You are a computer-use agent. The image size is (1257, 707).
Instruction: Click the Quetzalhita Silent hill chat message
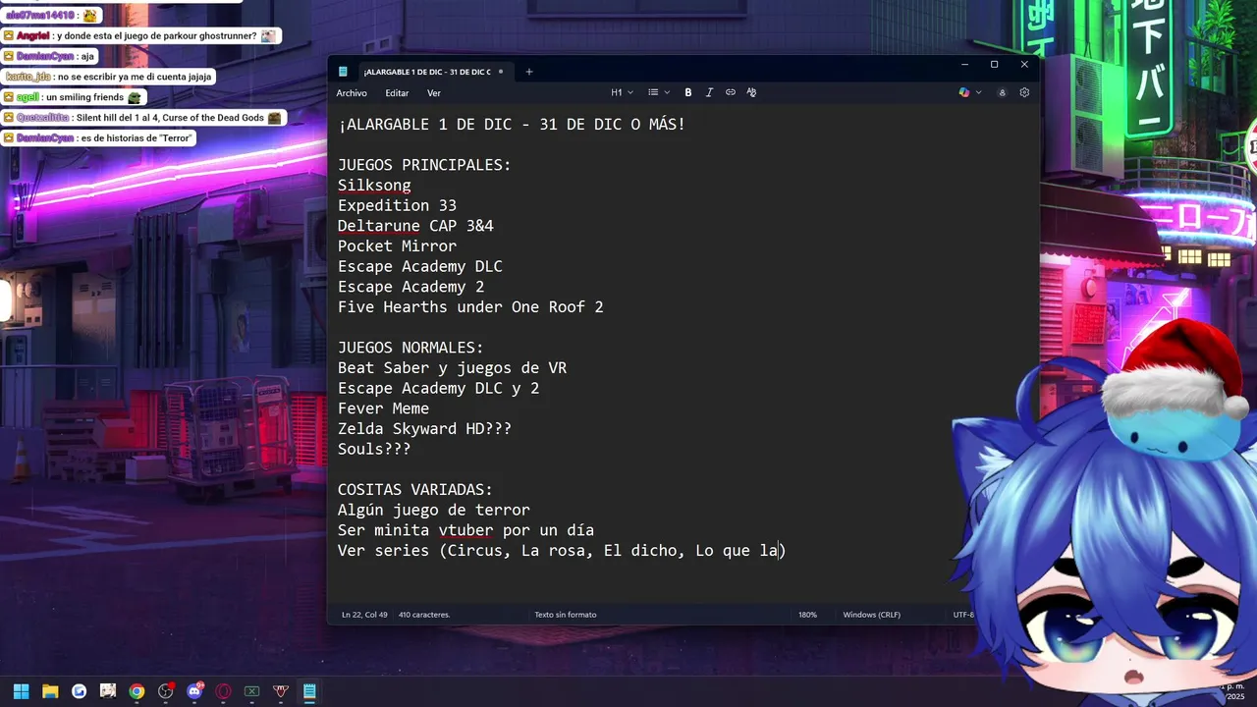pos(143,118)
